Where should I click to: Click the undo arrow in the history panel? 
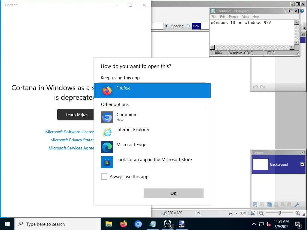pos(255,87)
